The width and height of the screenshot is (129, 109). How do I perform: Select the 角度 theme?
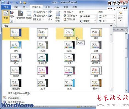(69, 84)
